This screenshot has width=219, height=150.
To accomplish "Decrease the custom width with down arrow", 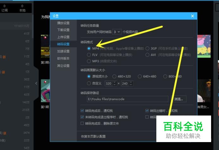I will click(115, 85).
